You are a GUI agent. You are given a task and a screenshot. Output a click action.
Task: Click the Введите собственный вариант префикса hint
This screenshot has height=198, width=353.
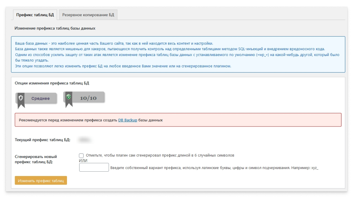pyautogui.click(x=214, y=167)
